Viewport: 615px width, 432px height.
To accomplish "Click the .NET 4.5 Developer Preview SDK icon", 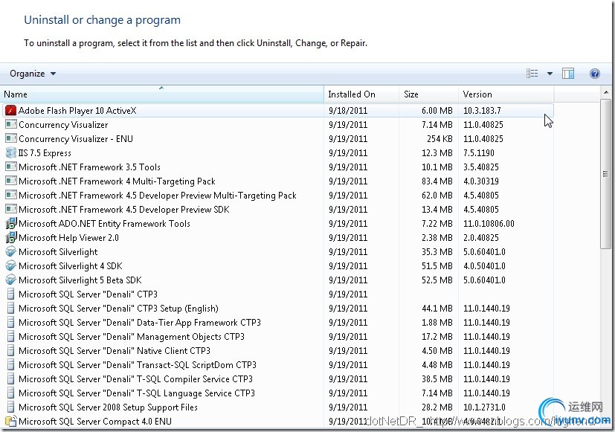I will pos(11,210).
